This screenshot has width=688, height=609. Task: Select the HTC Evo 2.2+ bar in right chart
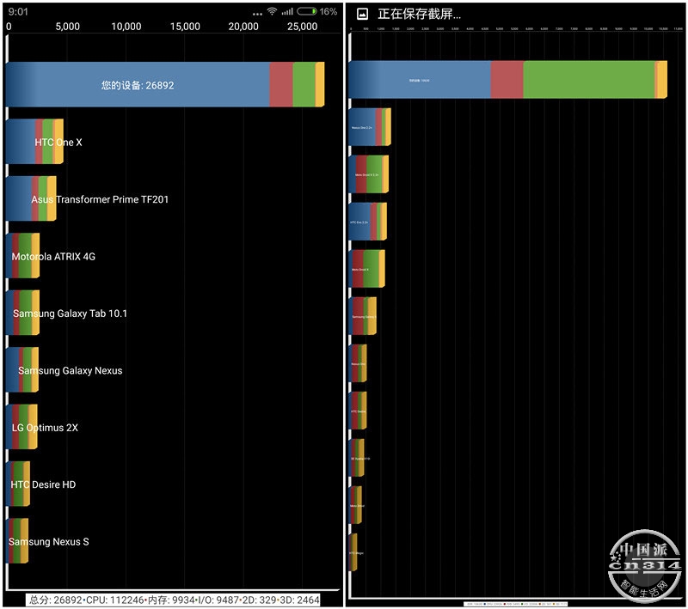coord(368,222)
